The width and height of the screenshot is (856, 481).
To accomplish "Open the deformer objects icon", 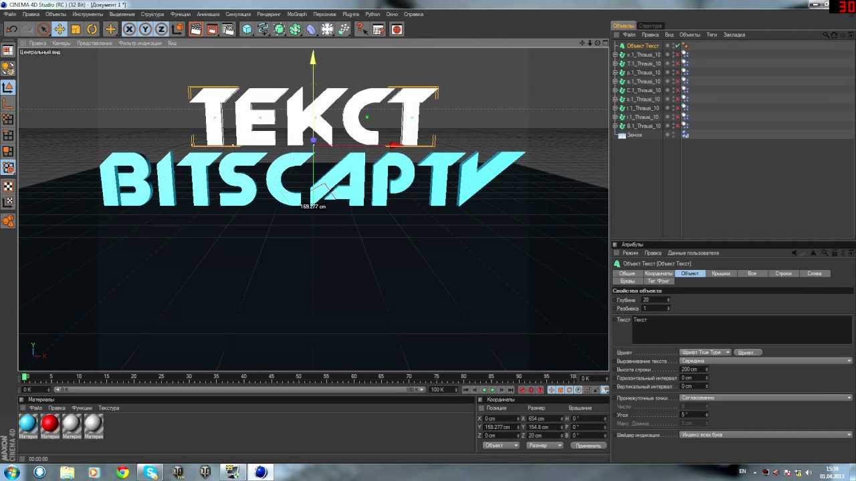I will 312,29.
